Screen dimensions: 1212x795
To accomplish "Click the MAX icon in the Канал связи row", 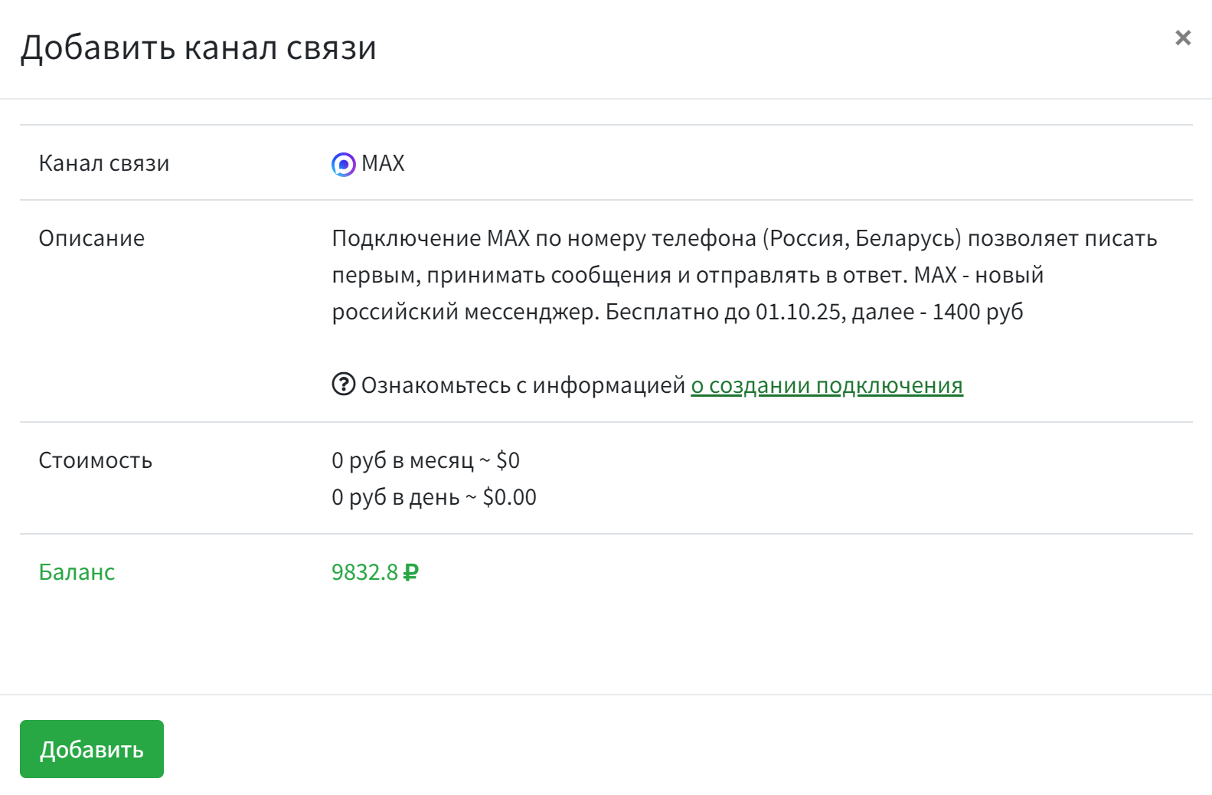I will (x=342, y=162).
